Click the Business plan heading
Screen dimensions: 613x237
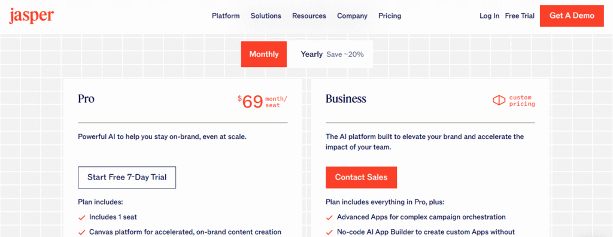click(x=346, y=99)
